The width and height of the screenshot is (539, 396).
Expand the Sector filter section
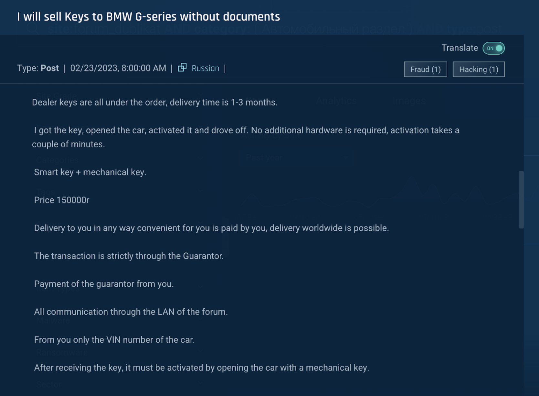click(49, 384)
